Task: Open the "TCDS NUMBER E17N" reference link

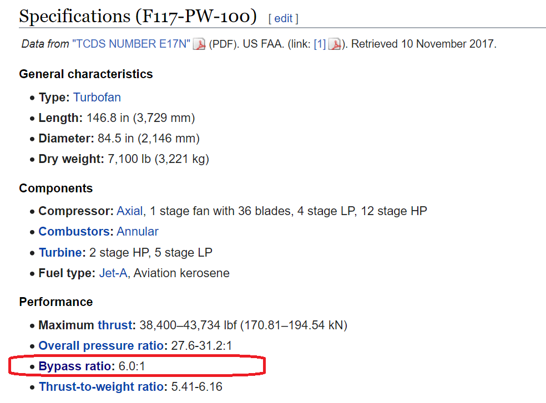Action: click(x=132, y=44)
